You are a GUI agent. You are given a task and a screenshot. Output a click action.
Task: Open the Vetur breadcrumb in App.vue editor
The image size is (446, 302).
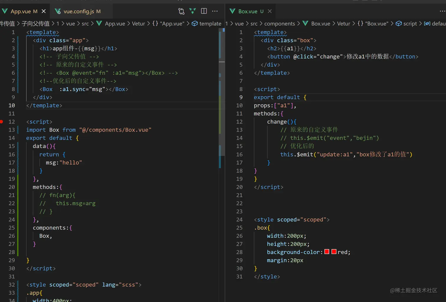[138, 24]
